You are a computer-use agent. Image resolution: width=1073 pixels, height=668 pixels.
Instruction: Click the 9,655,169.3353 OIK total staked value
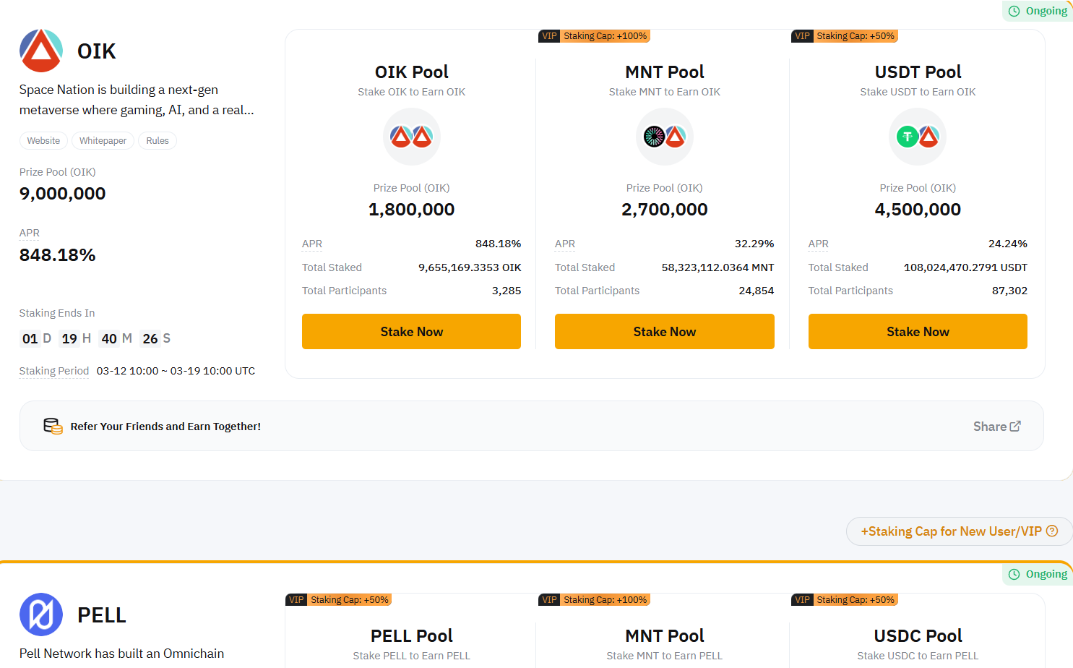click(470, 267)
